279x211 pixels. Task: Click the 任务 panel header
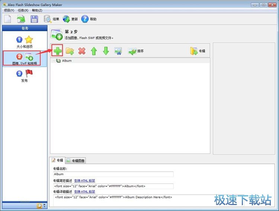pyautogui.click(x=25, y=28)
